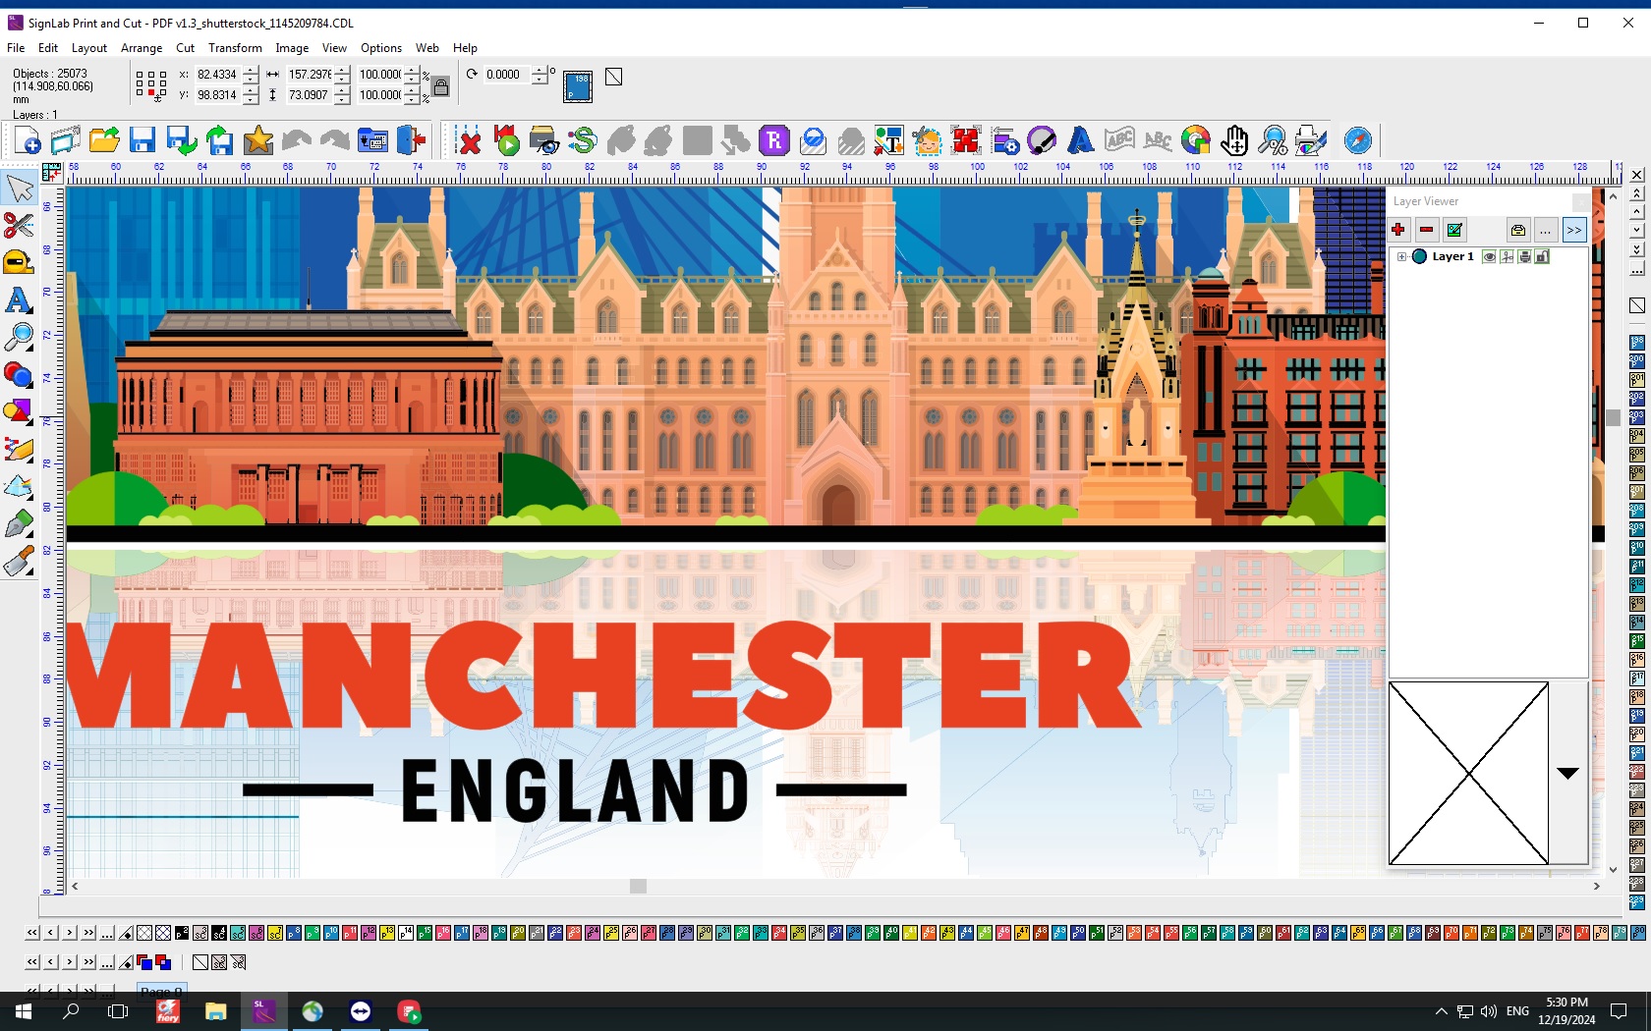Open the Arrange menu
This screenshot has width=1651, height=1031.
pyautogui.click(x=142, y=47)
